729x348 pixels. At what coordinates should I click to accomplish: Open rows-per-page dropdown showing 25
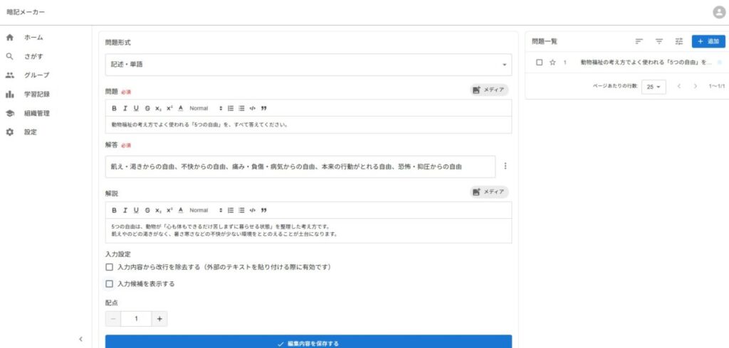tap(654, 87)
